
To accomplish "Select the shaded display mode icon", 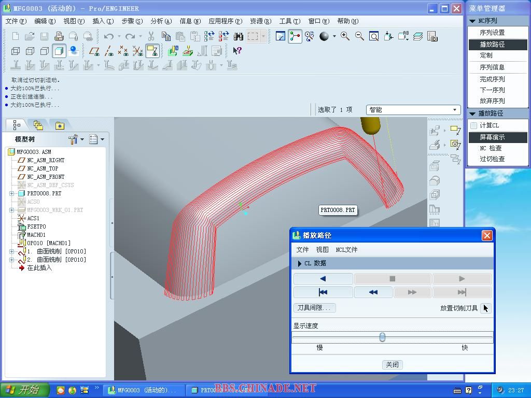I will click(x=59, y=51).
